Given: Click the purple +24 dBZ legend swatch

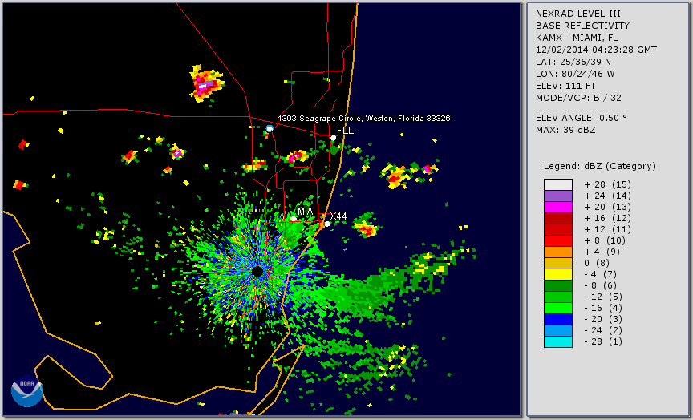Looking at the screenshot, I should tap(558, 196).
